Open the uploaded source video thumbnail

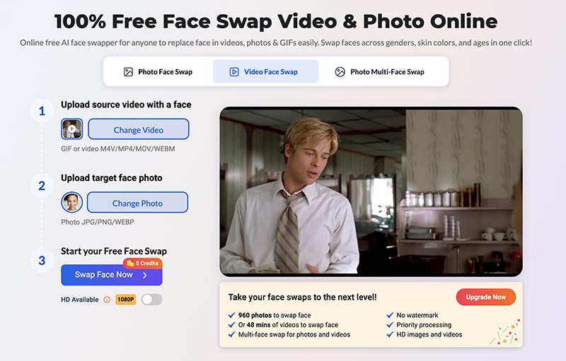point(72,129)
